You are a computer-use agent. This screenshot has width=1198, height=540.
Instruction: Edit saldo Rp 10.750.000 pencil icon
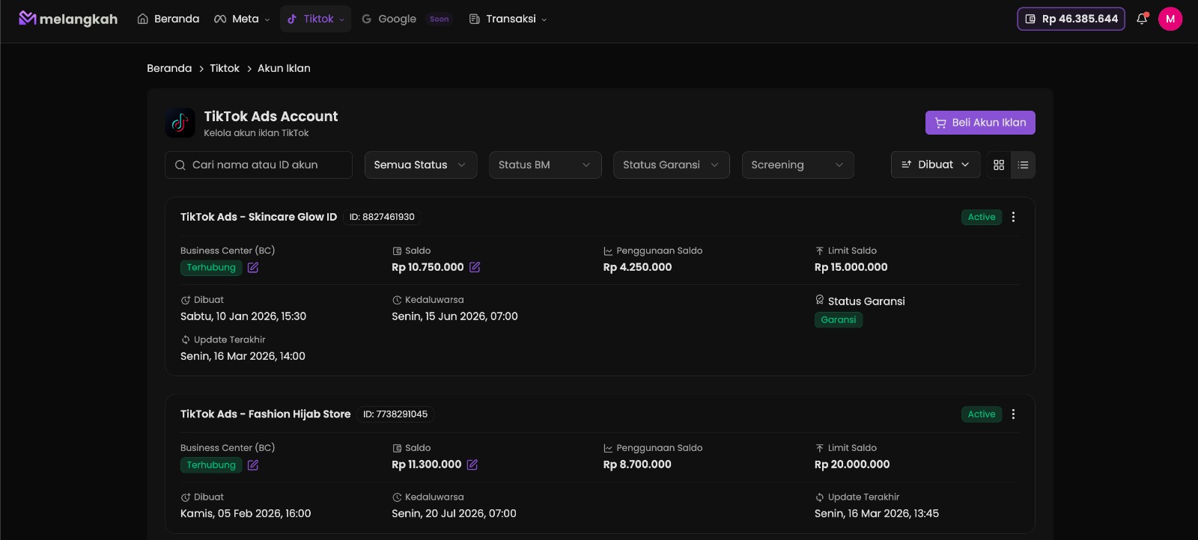475,267
